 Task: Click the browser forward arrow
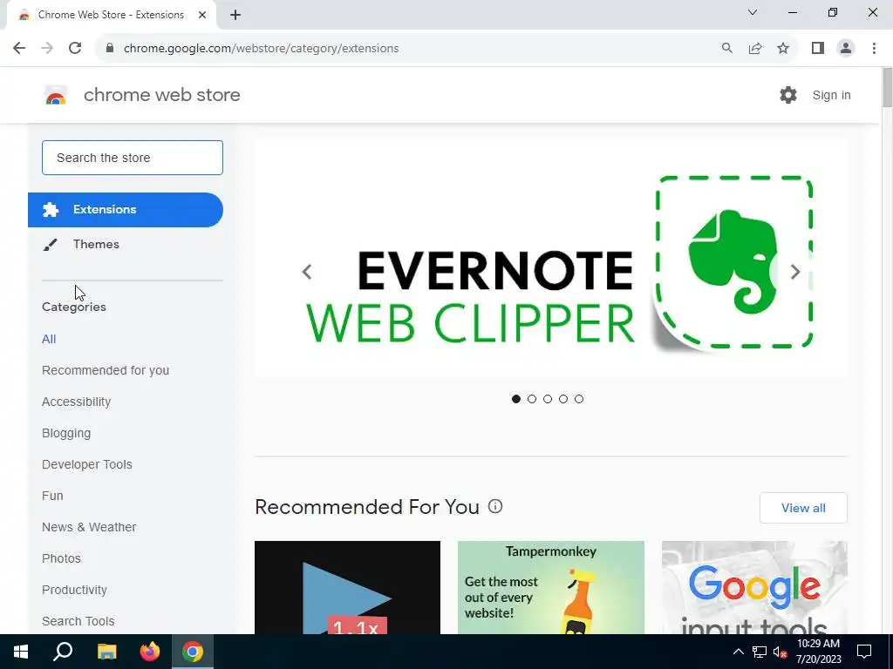click(x=47, y=49)
